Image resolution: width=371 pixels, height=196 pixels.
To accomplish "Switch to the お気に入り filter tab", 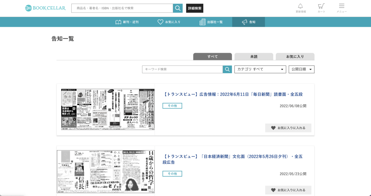I will (x=295, y=57).
